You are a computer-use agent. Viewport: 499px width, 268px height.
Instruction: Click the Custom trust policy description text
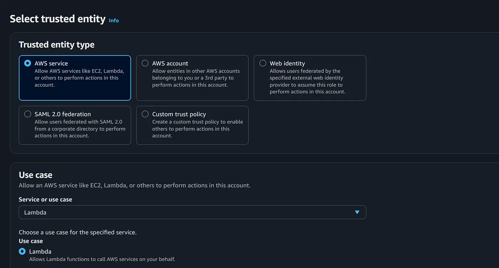coord(197,128)
